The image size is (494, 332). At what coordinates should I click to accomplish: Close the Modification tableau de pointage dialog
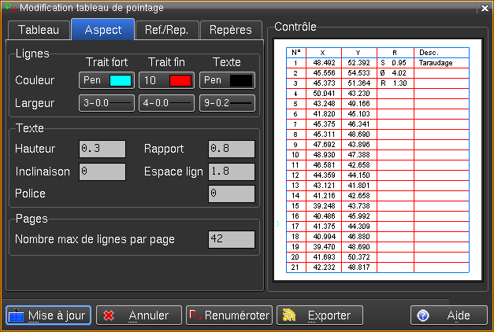pos(483,8)
